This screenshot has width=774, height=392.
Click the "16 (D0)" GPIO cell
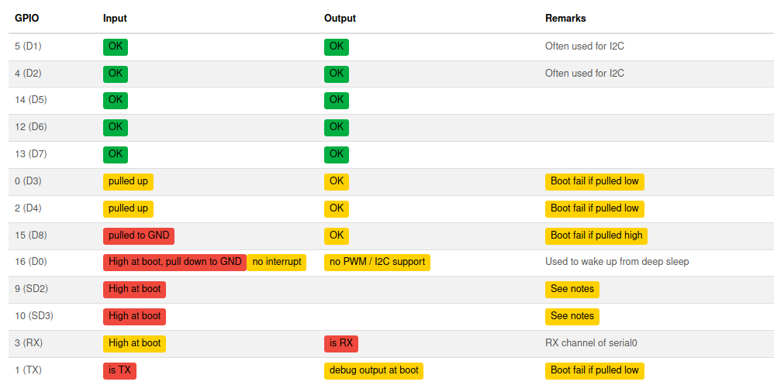[x=31, y=262]
